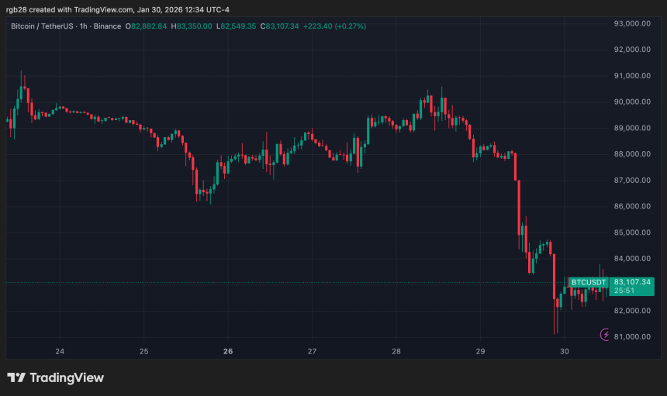The image size is (667, 396).
Task: Click date label 25 on time axis
Action: coord(143,351)
